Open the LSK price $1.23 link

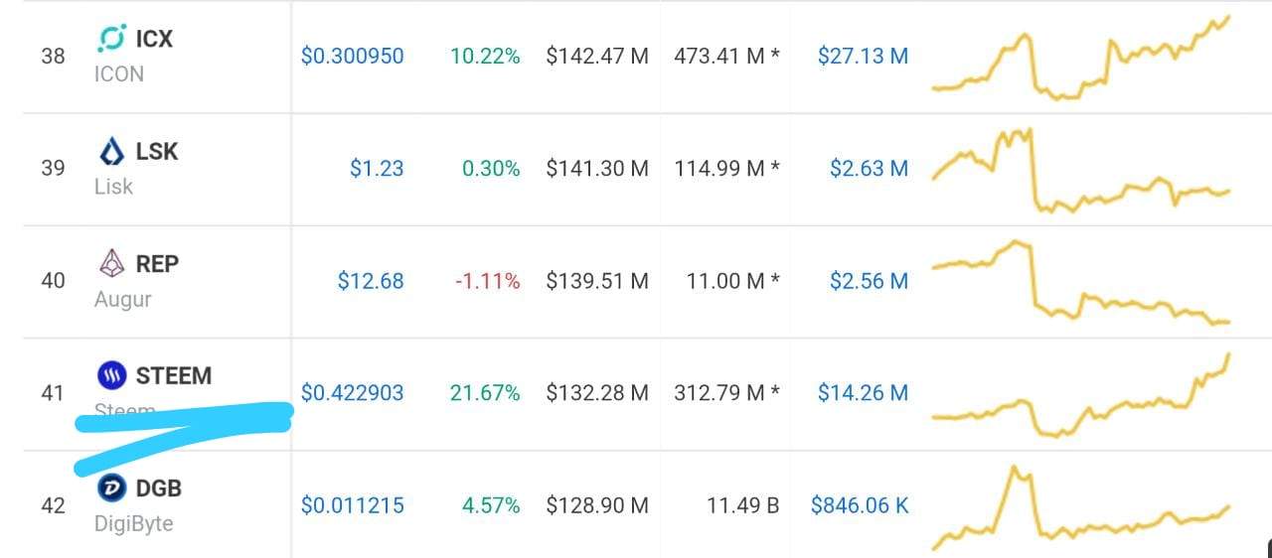pyautogui.click(x=377, y=169)
